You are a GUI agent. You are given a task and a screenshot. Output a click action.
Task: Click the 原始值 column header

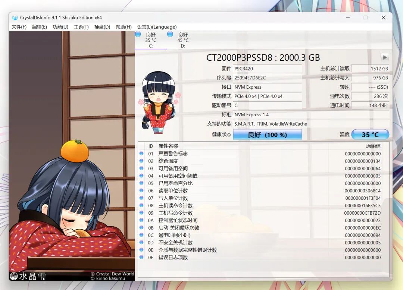tap(373, 146)
